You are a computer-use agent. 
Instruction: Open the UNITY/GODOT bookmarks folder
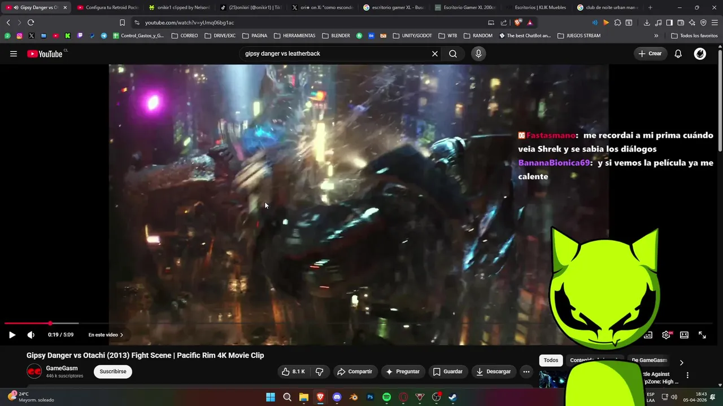(x=412, y=36)
